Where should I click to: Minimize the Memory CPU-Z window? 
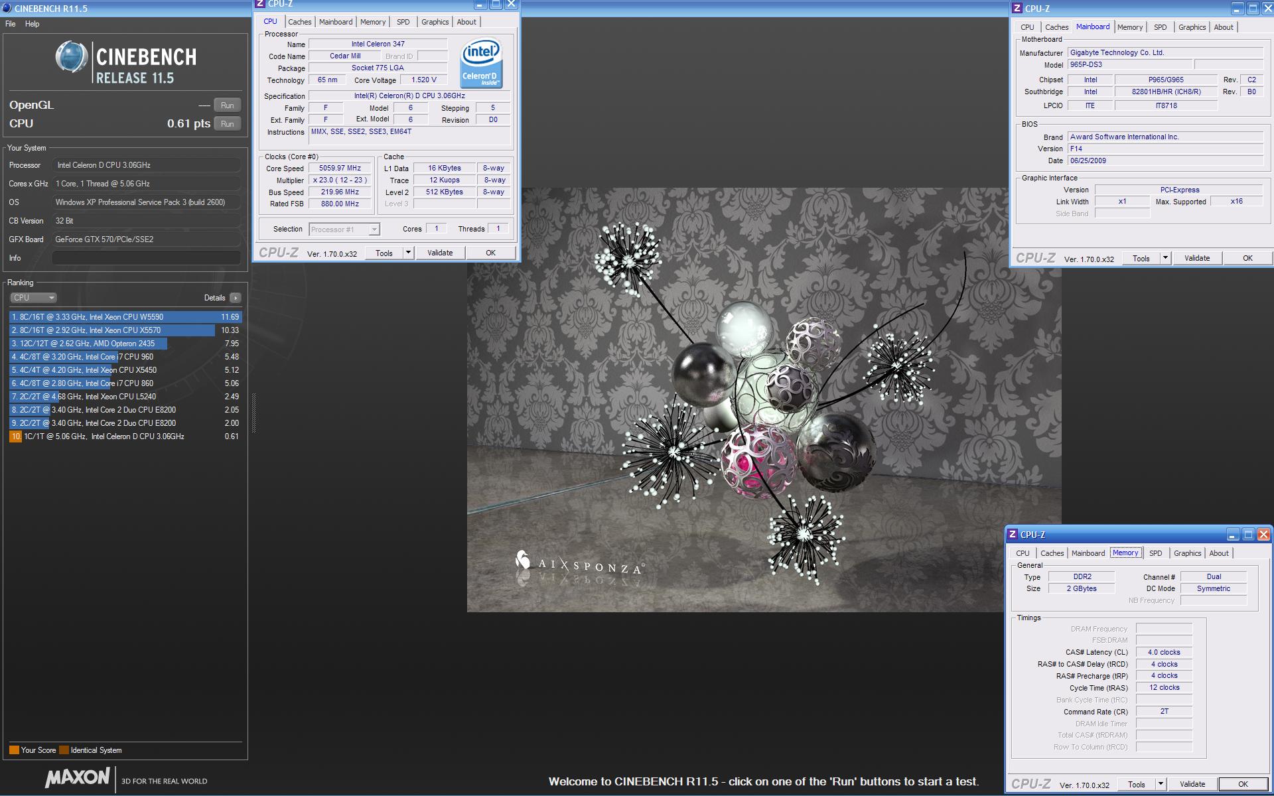[1232, 535]
